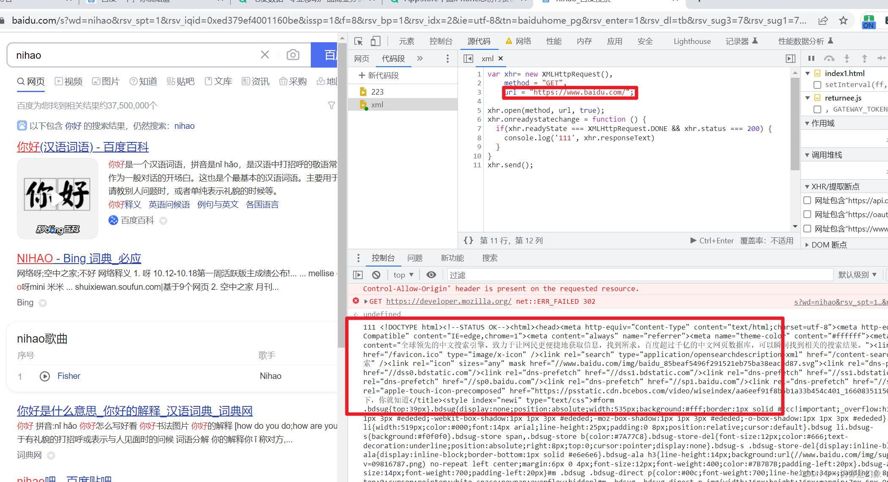Viewport: 888px width, 482px height.
Task: Search original term nihao link
Action: click(x=184, y=126)
